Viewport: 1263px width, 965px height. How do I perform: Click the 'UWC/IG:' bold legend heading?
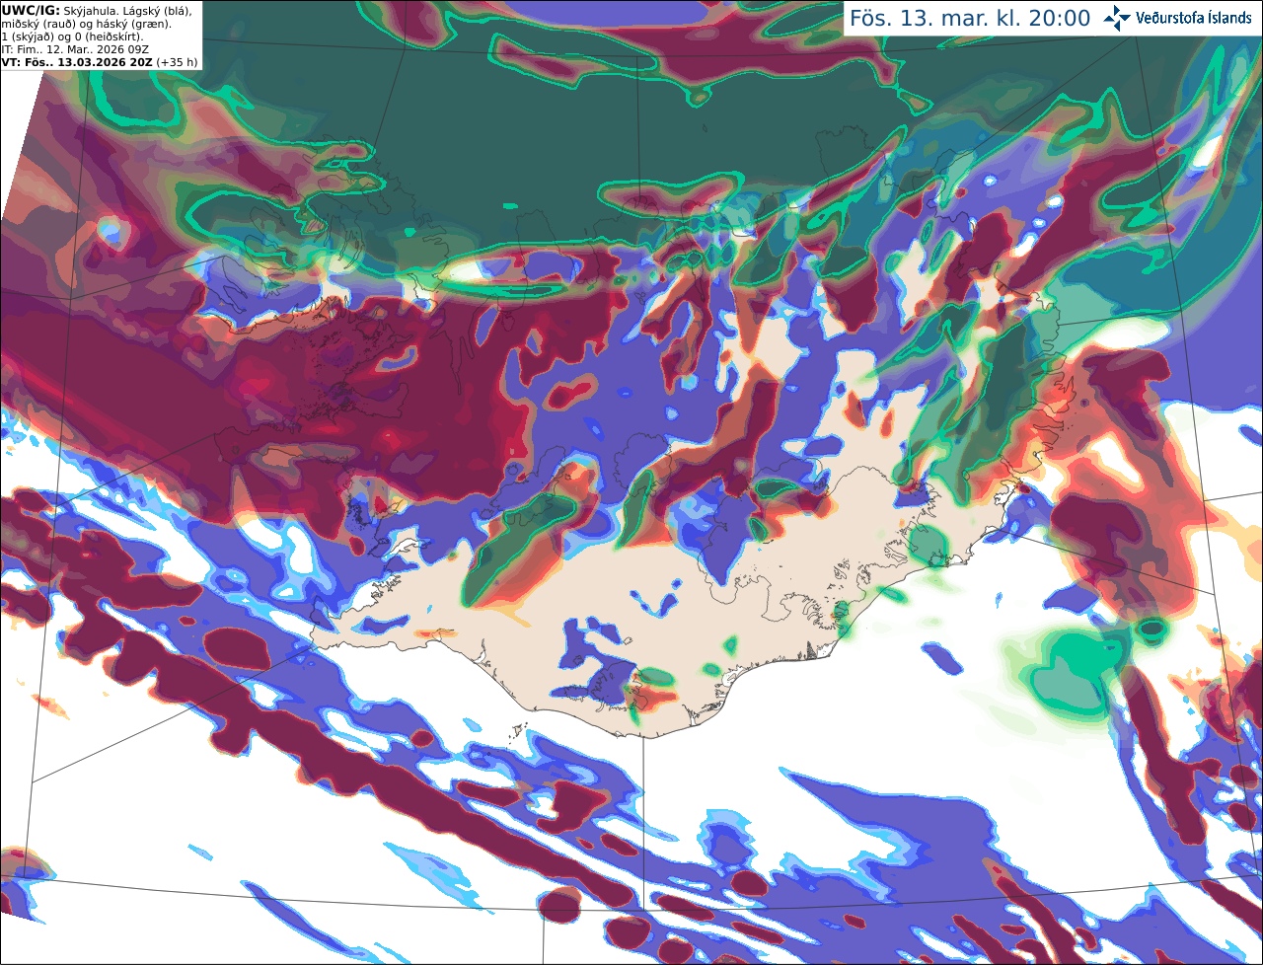pos(30,11)
